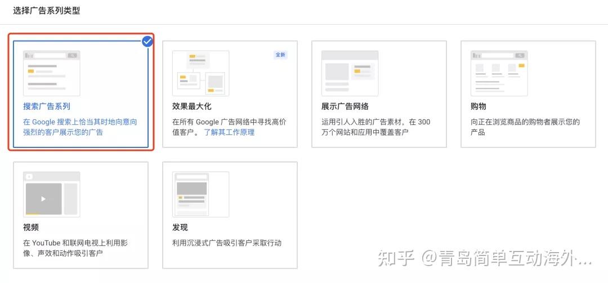This screenshot has width=608, height=283.
Task: Click the 视频 card YouTube description
Action: click(75, 248)
